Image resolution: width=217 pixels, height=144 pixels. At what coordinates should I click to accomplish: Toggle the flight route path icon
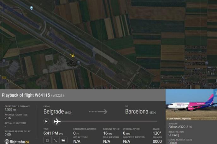point(56,140)
